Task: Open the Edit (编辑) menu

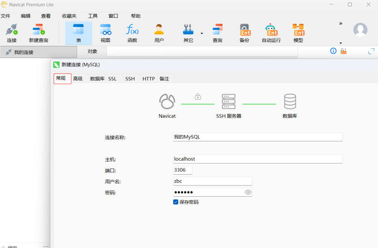Action: pyautogui.click(x=26, y=16)
